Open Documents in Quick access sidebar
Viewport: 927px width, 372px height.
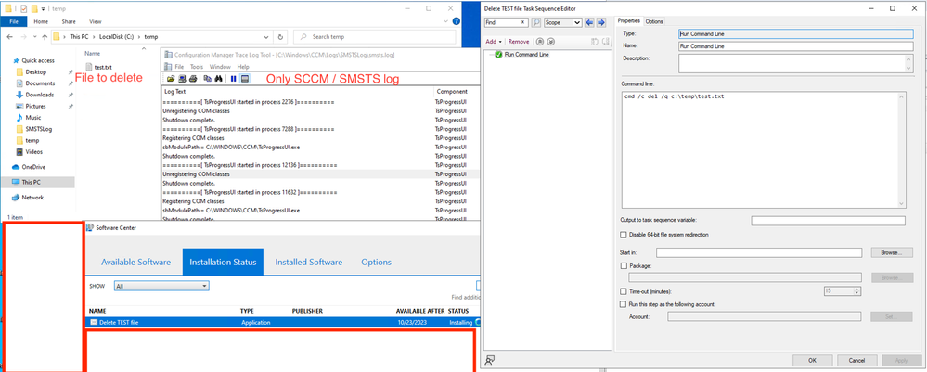[40, 83]
